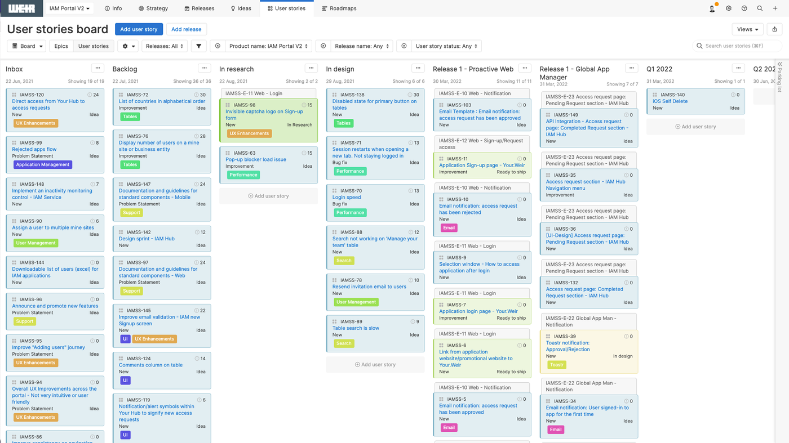789x443 pixels.
Task: Toggle the circle icon before User story status filter
Action: click(x=404, y=46)
